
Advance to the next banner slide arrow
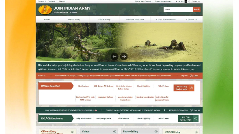pos(124,57)
